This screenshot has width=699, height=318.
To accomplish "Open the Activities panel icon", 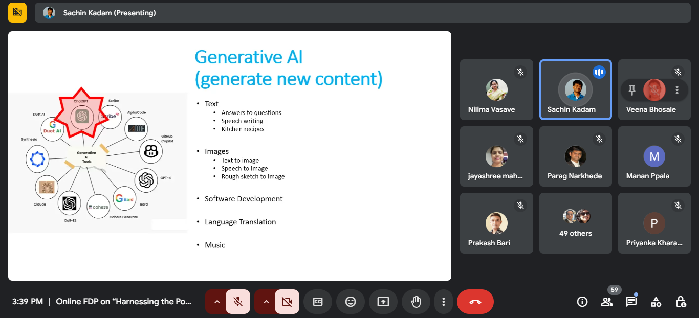I will click(x=656, y=302).
